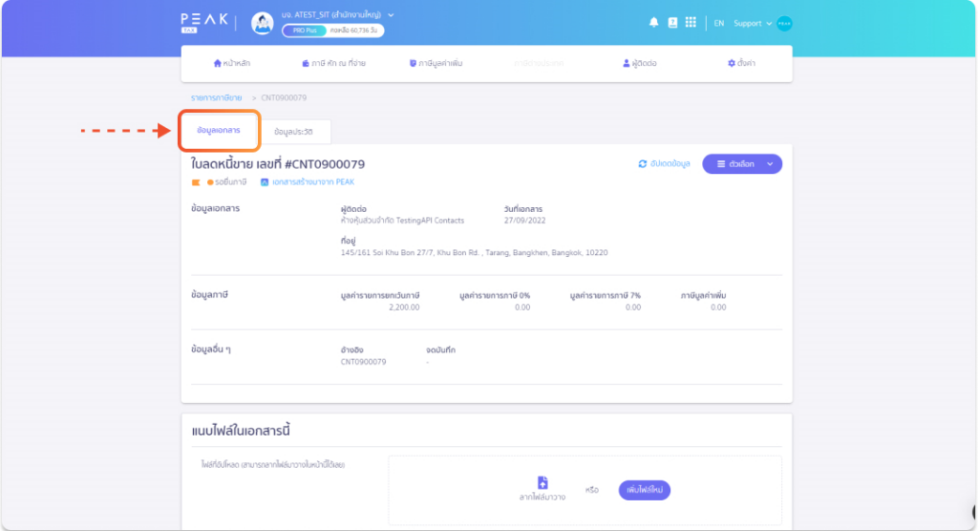Image resolution: width=978 pixels, height=531 pixels.
Task: Click the company avatar picture
Action: point(262,24)
